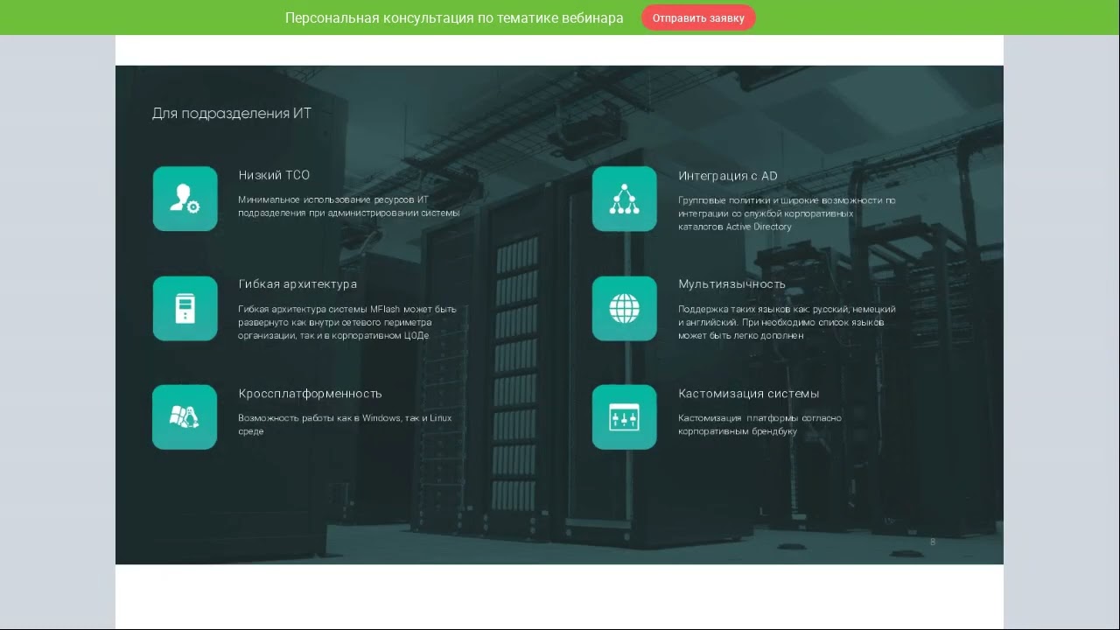Click the server icon beside Гибкая архитектура
1120x630 pixels.
point(185,309)
